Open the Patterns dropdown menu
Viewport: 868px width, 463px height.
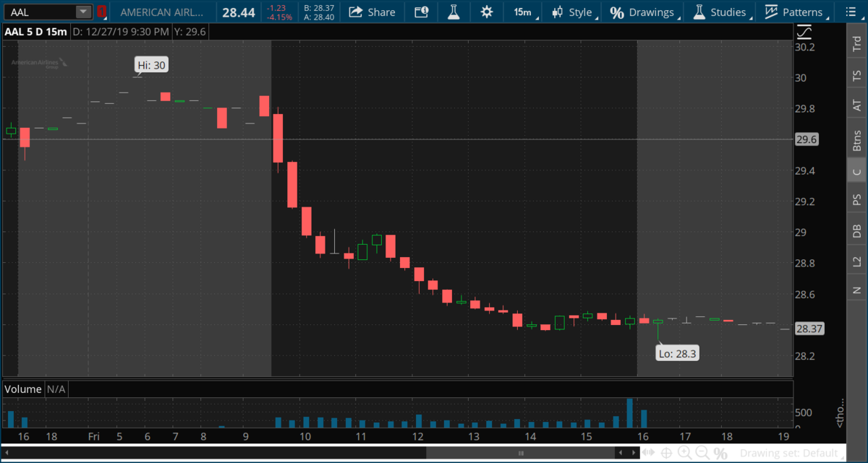(796, 12)
